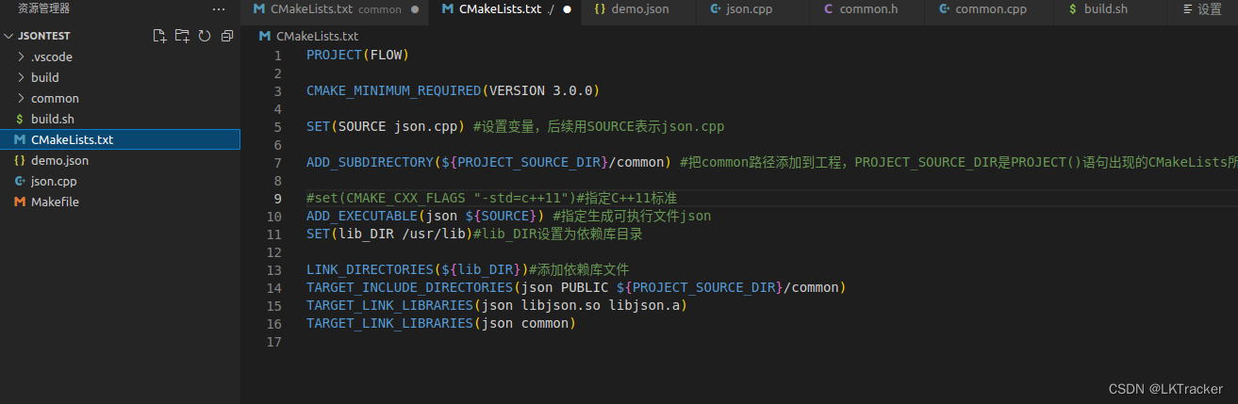Click the New Folder icon in explorer

click(182, 36)
